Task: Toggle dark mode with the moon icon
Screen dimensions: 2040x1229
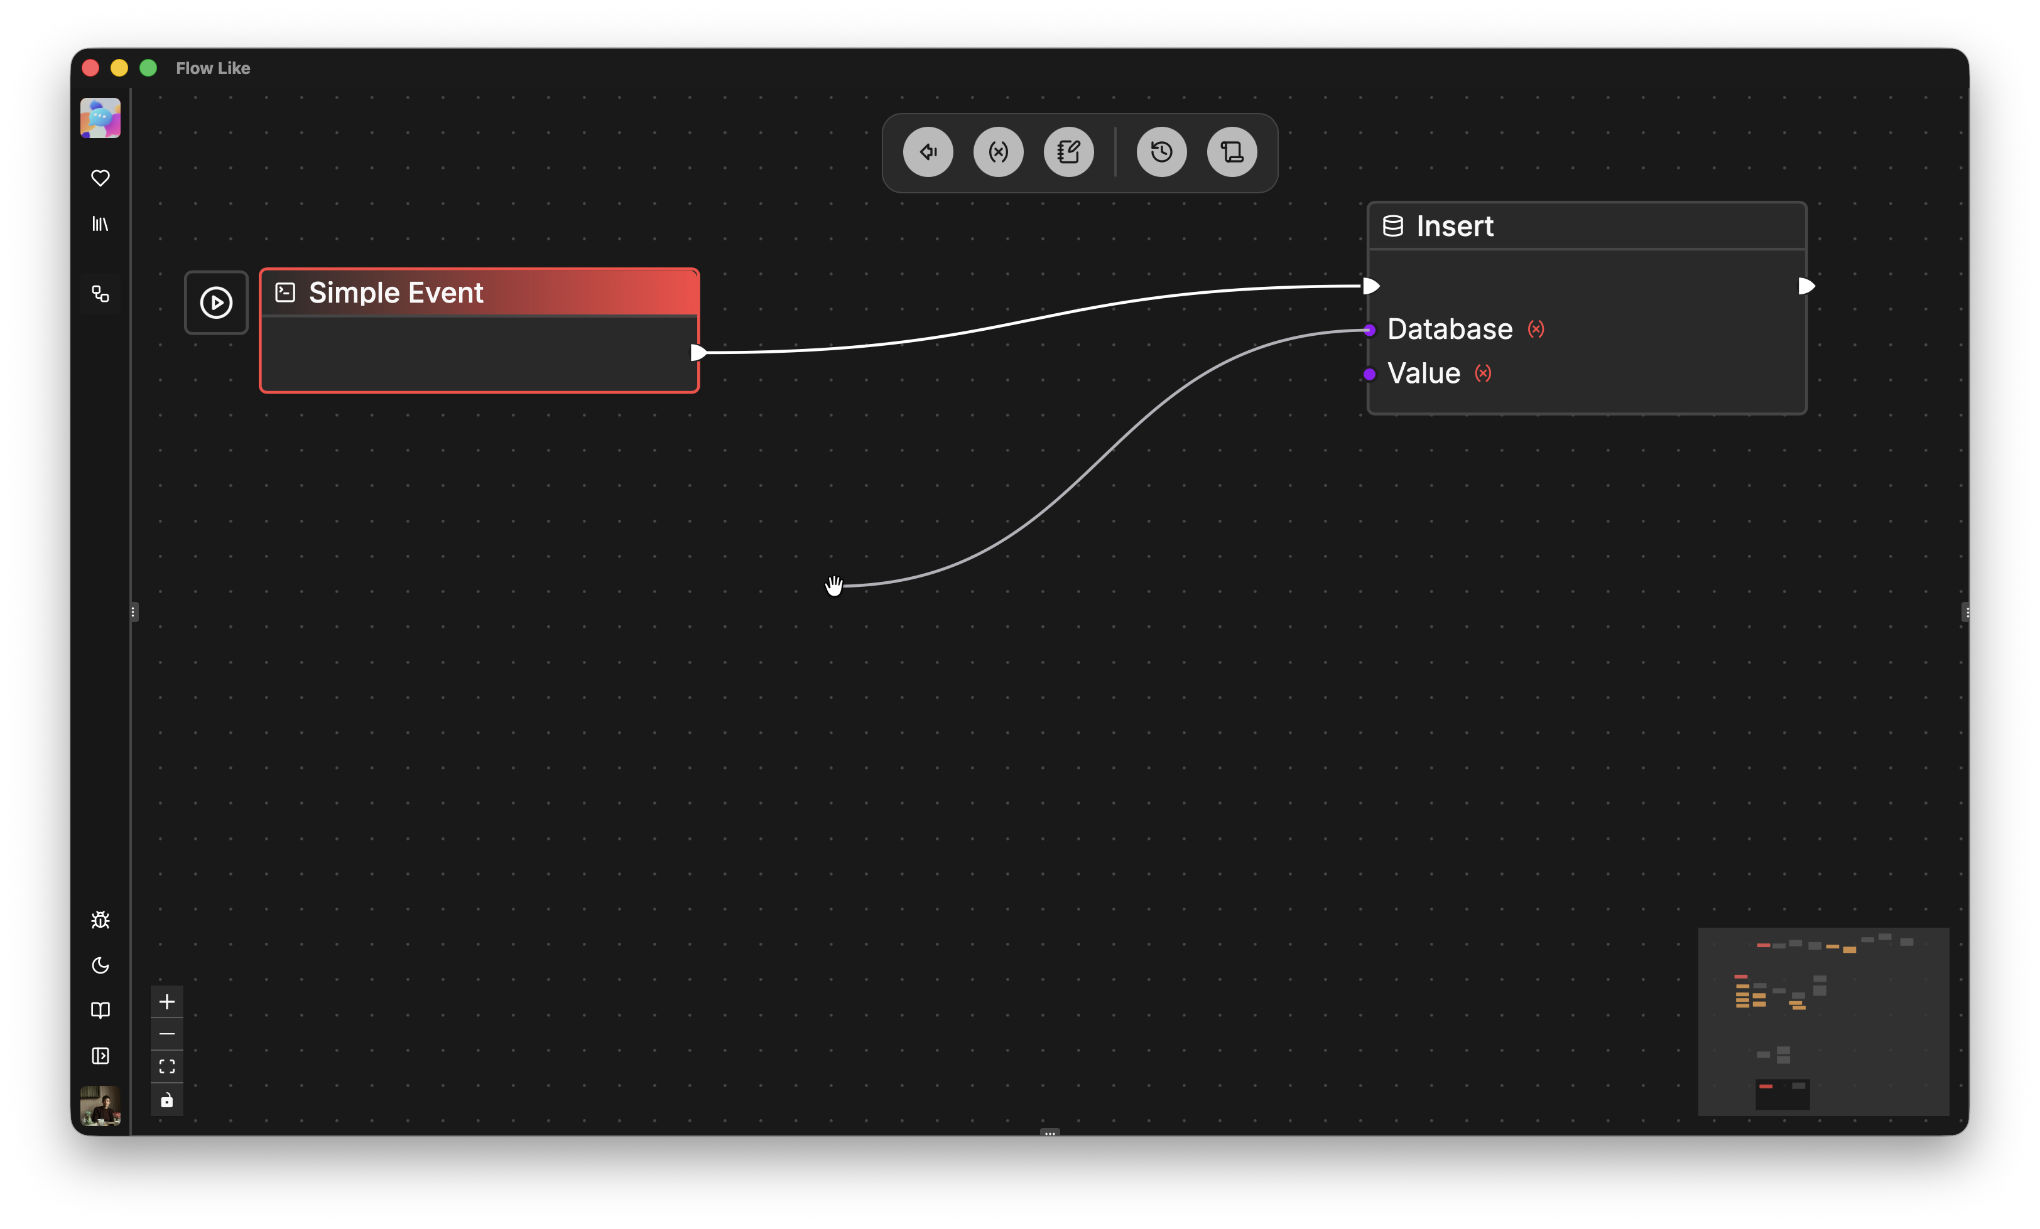Action: 100,965
